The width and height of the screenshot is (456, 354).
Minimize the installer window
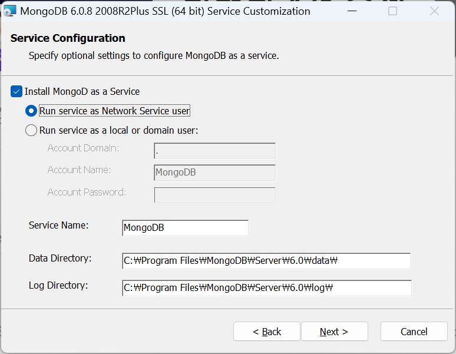(x=352, y=11)
